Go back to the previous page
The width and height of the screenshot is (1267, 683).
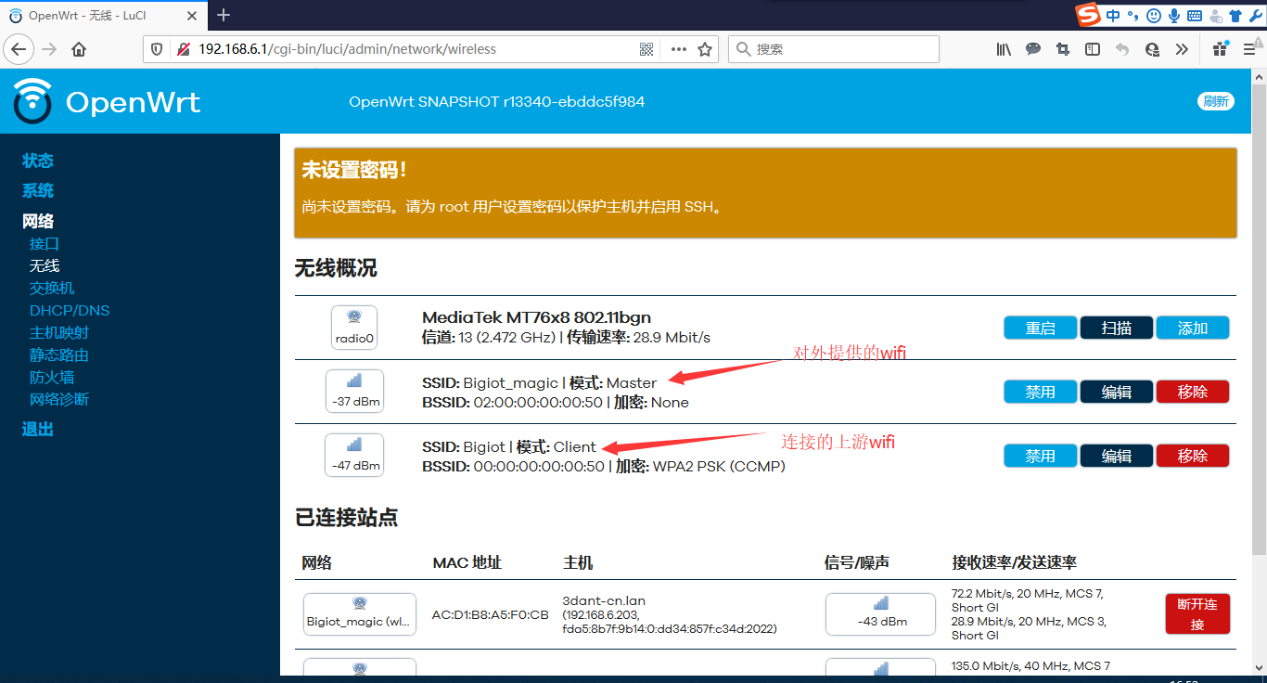click(19, 49)
